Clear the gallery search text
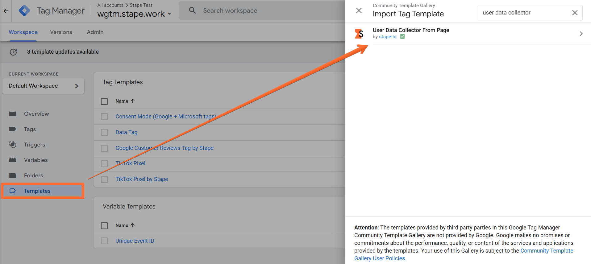Viewport: 591px width, 264px height. click(x=575, y=13)
